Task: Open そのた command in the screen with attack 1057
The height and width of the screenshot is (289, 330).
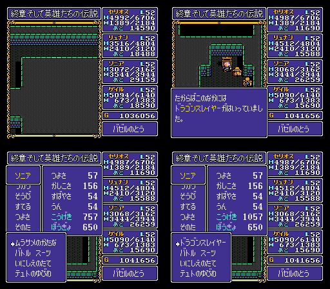Action: 188,227
